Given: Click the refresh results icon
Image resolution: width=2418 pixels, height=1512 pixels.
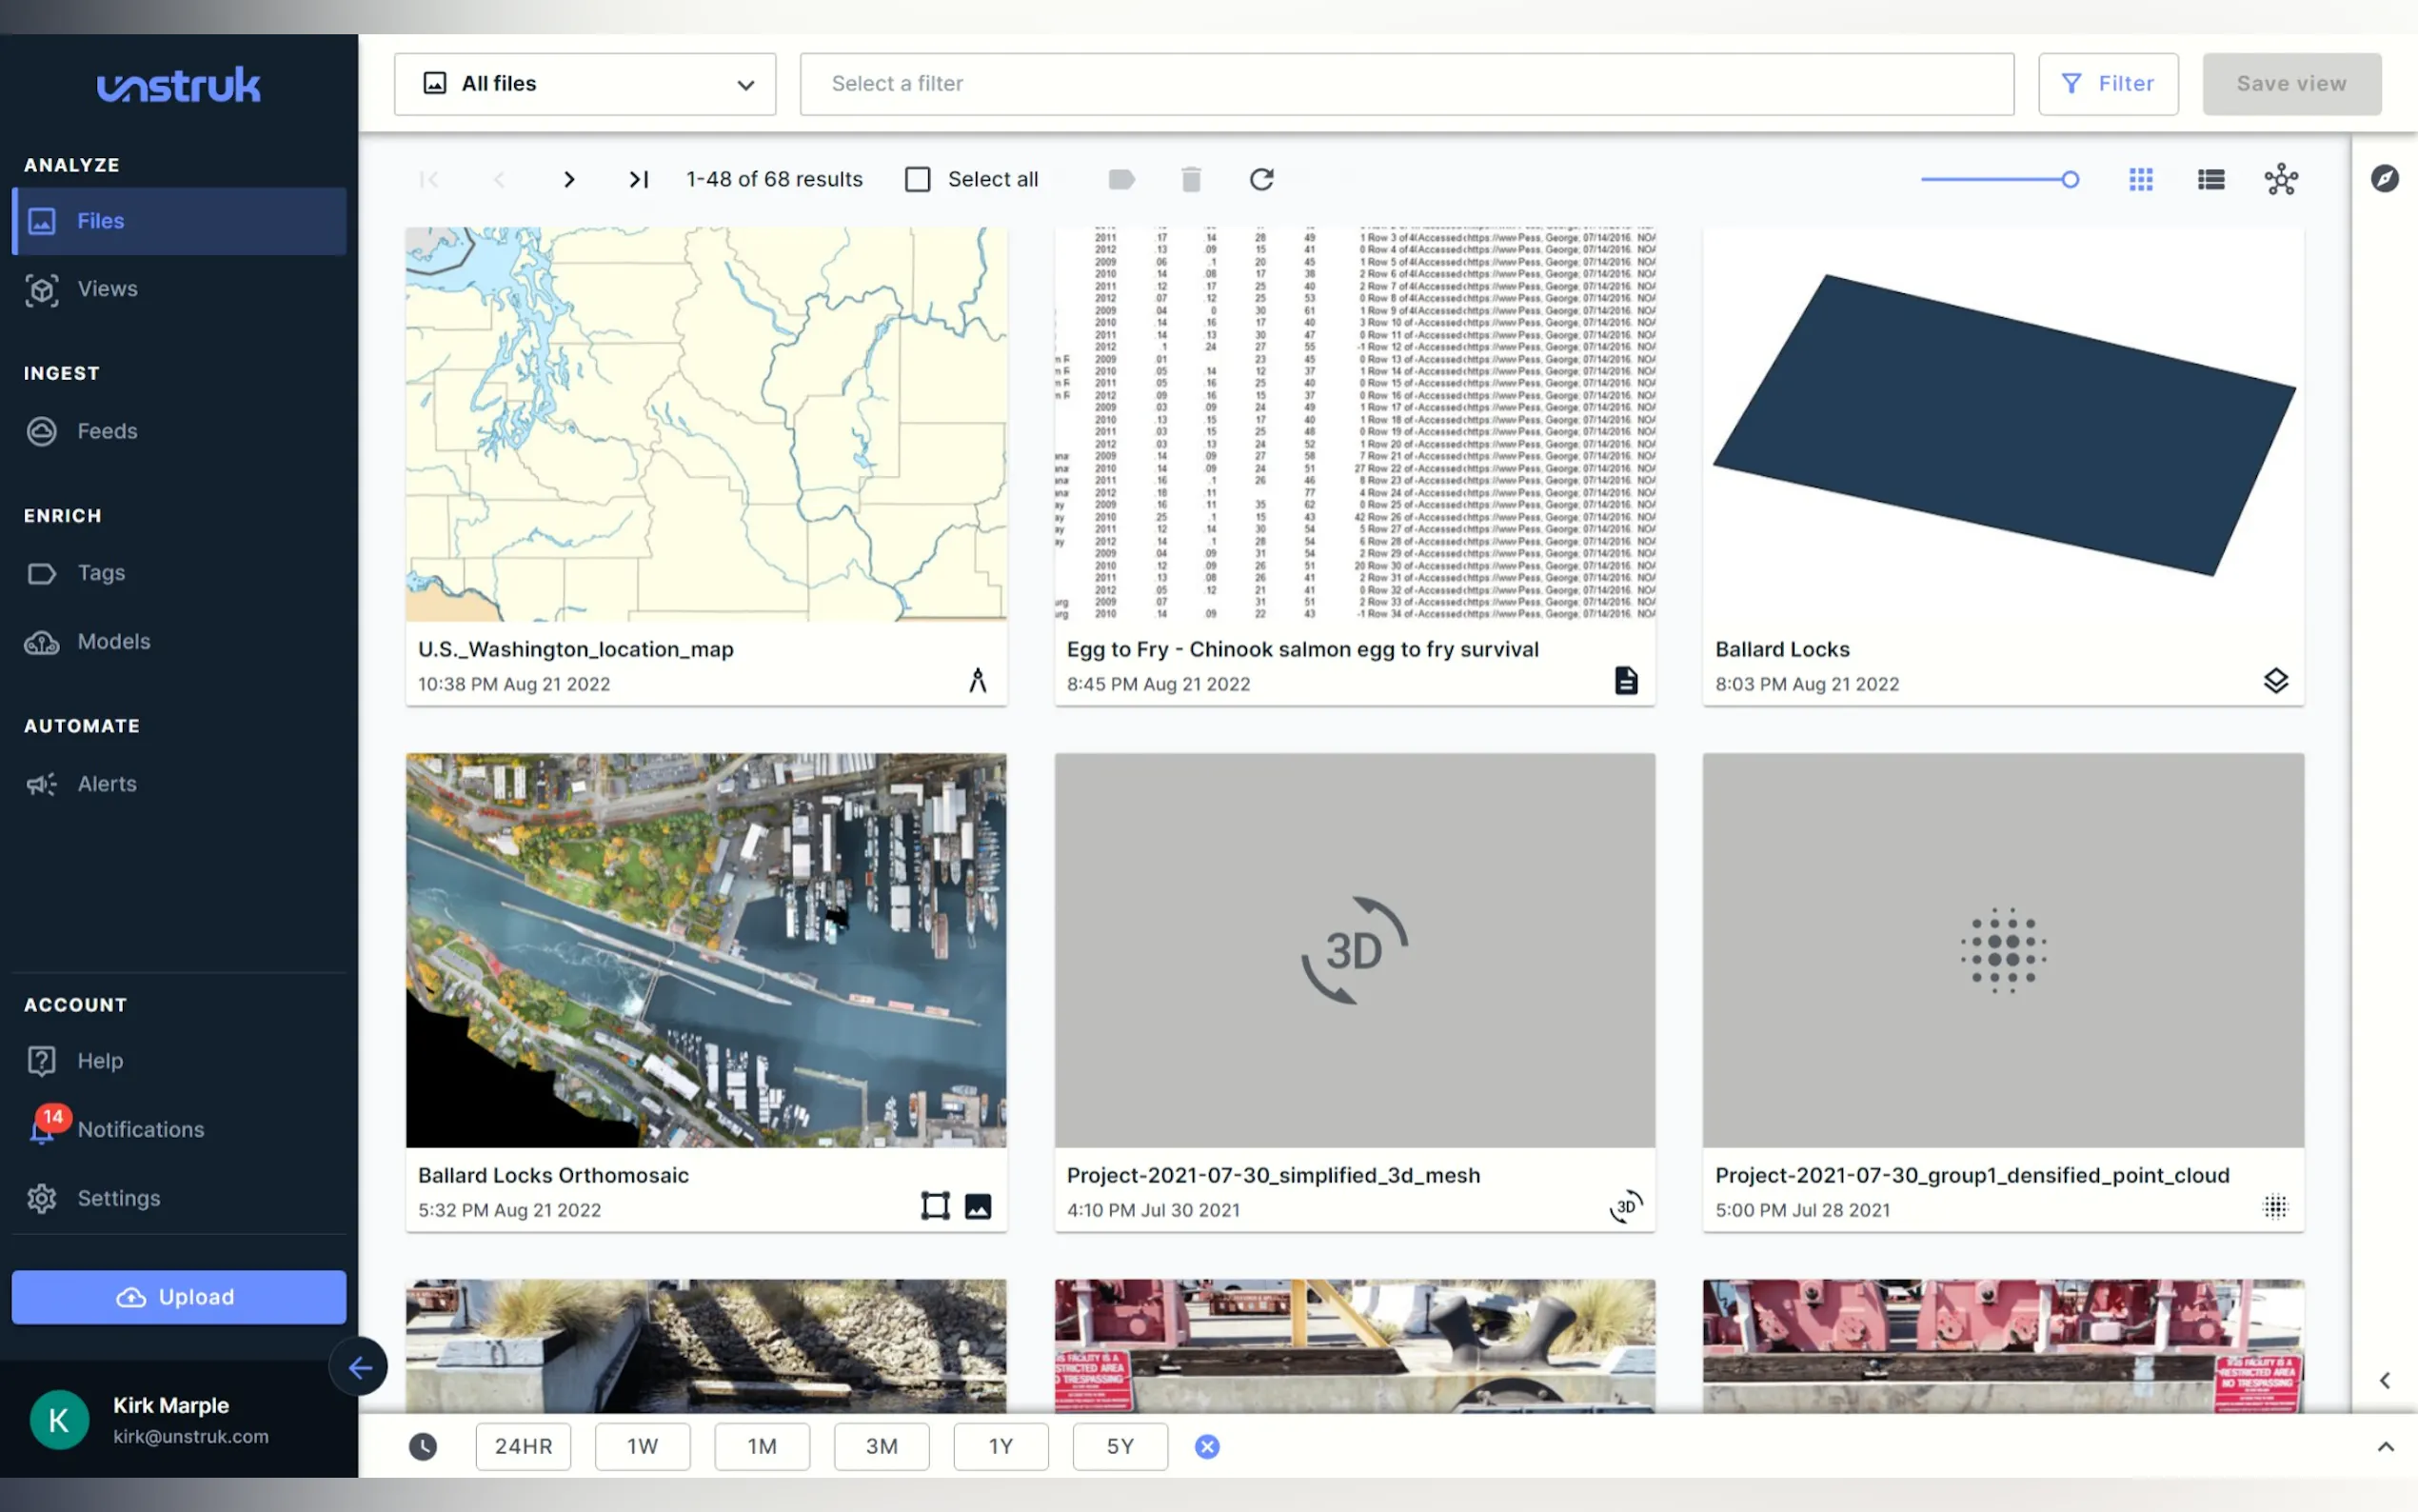Looking at the screenshot, I should pyautogui.click(x=1260, y=179).
